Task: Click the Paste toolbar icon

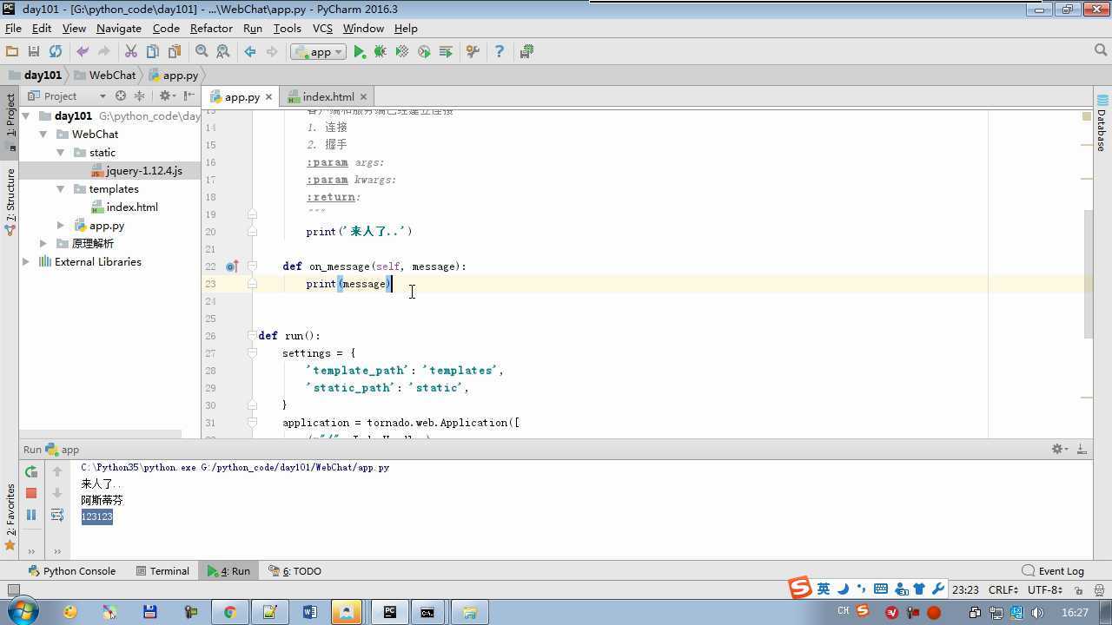Action: pyautogui.click(x=175, y=52)
